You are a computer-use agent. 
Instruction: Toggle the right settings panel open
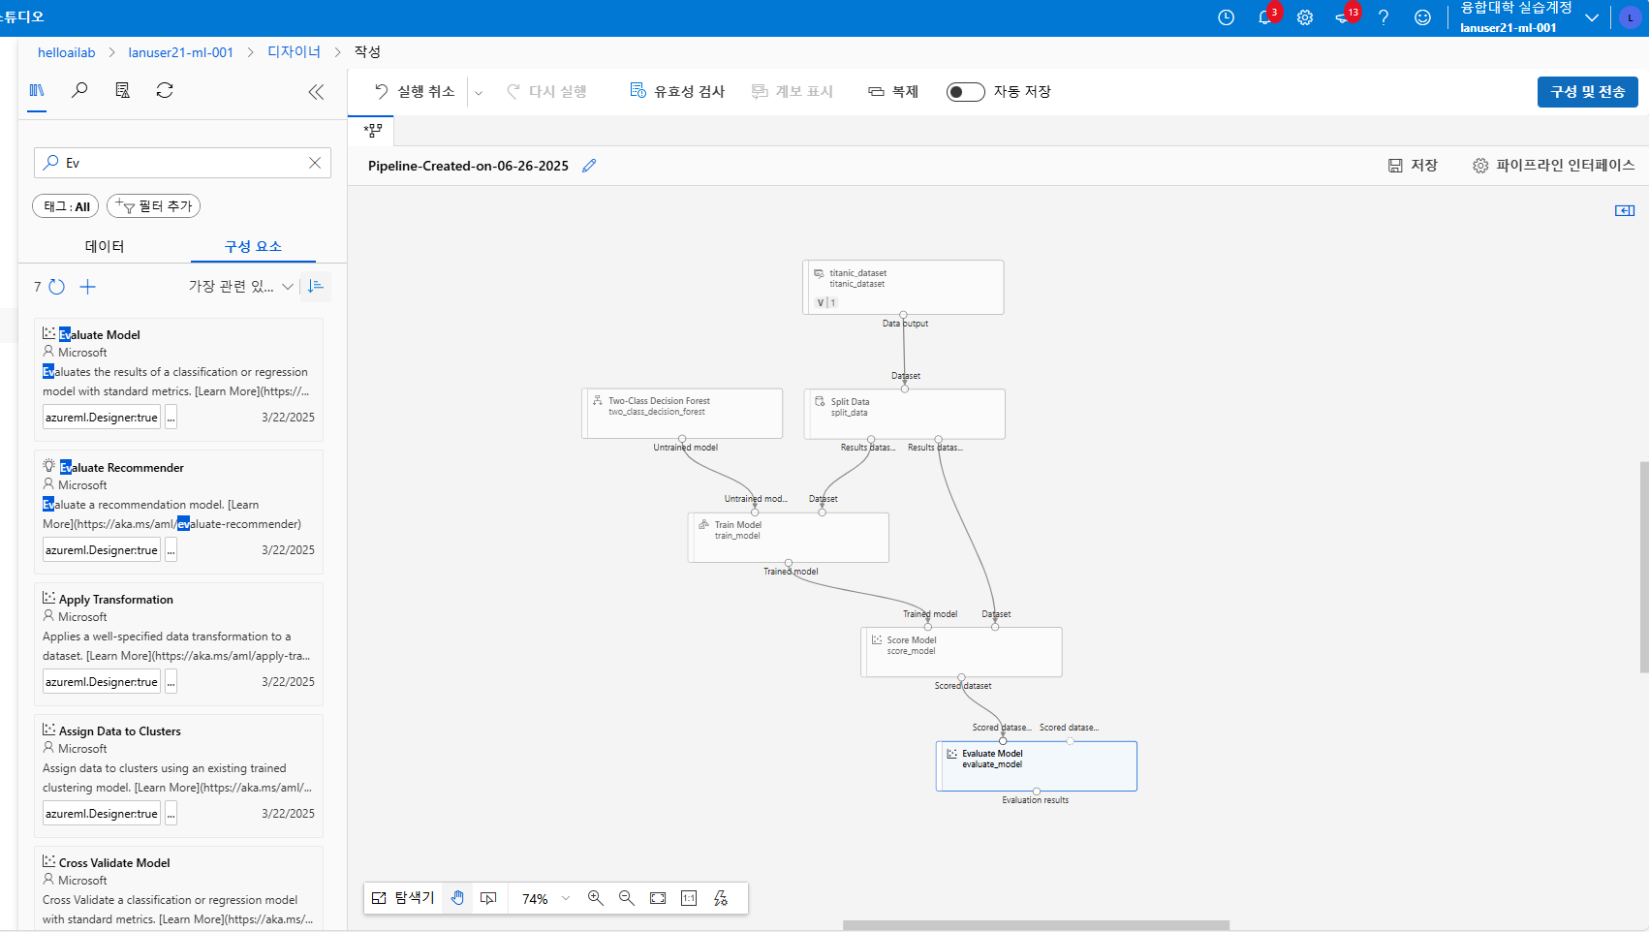[x=1625, y=210]
